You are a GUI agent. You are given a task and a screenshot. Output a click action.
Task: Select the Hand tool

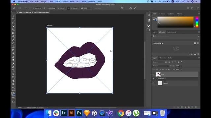[x=13, y=81]
